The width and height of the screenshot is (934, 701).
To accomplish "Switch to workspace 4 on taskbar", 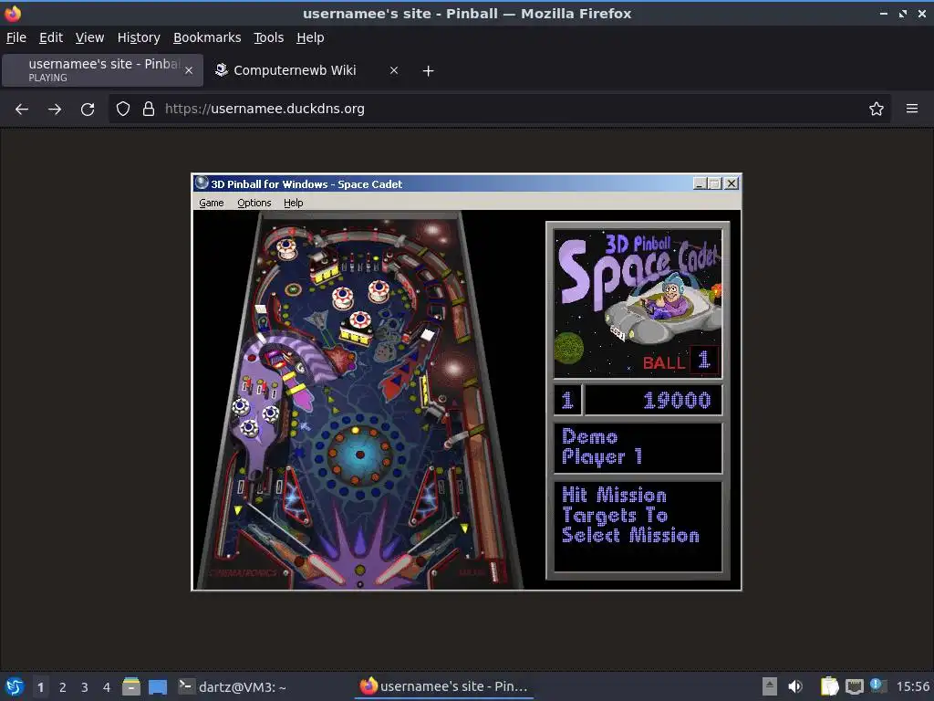I will click(x=107, y=687).
